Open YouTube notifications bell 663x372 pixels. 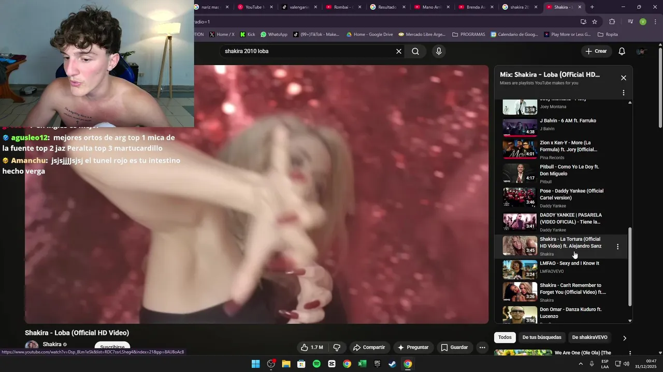click(x=622, y=51)
